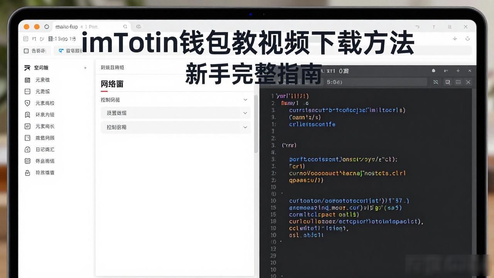Expand the first "控制" section chevron

(245, 100)
